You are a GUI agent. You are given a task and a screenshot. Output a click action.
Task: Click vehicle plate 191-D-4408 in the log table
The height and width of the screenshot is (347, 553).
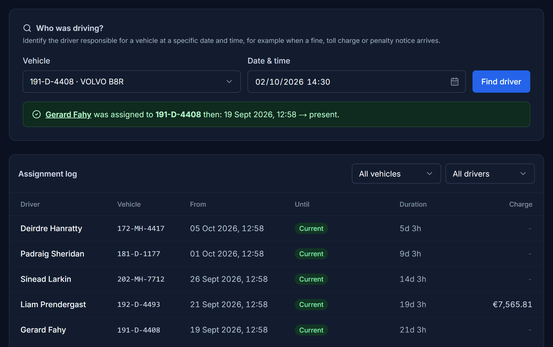point(139,330)
